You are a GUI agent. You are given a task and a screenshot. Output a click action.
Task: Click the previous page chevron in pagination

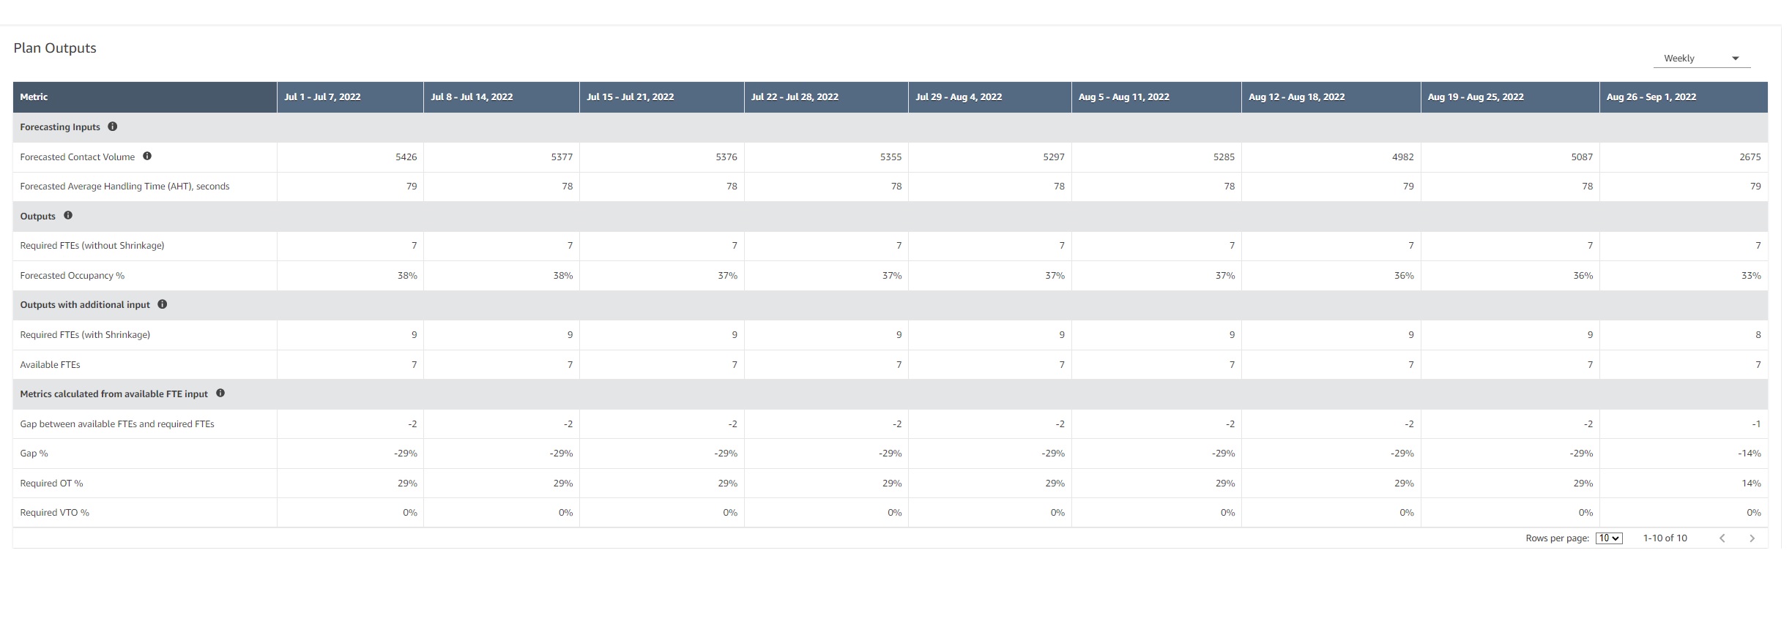click(x=1721, y=538)
